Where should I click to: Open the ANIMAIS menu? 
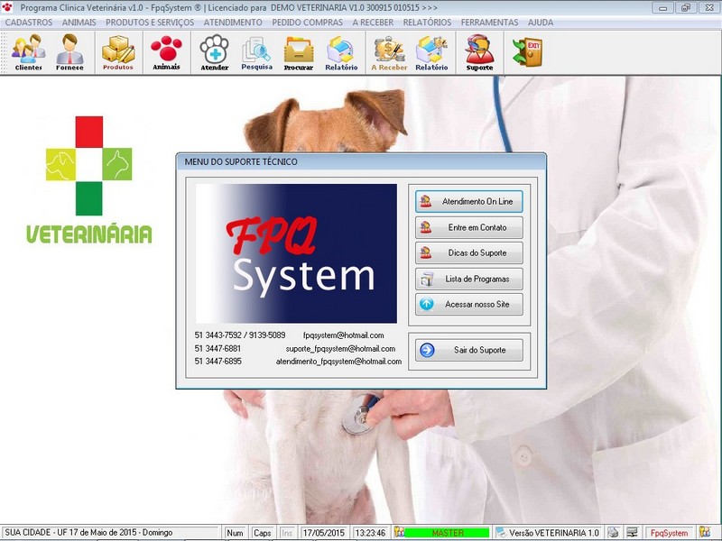click(x=79, y=23)
